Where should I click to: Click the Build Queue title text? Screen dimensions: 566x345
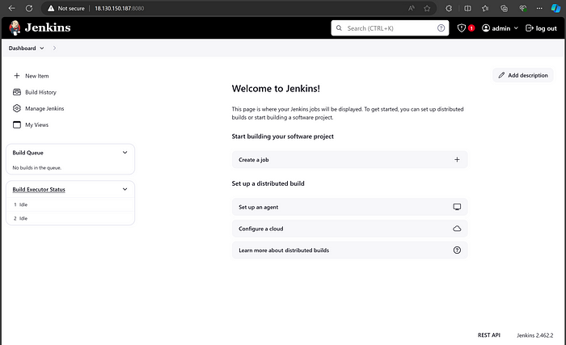(27, 153)
